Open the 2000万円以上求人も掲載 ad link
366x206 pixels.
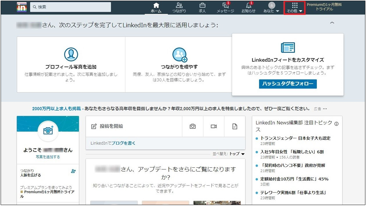[x=56, y=108]
